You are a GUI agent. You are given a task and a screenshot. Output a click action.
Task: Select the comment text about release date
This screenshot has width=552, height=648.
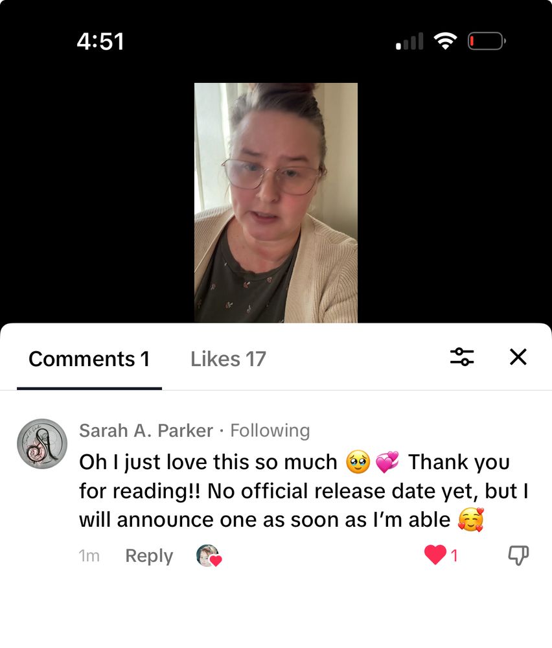tap(304, 491)
